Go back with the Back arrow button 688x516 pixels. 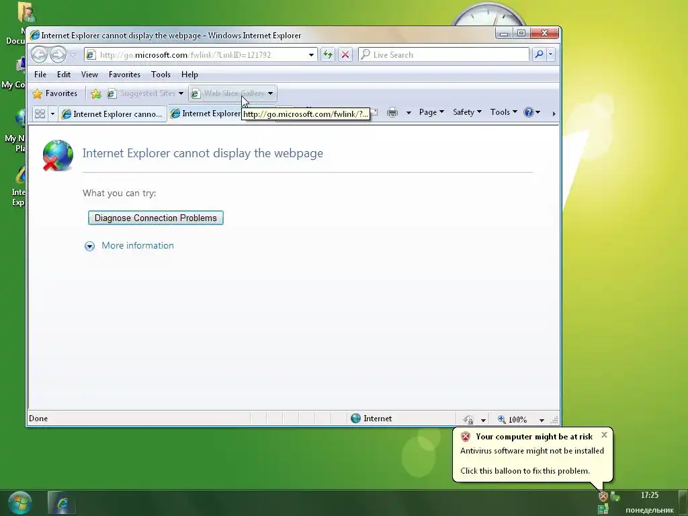pyautogui.click(x=40, y=54)
